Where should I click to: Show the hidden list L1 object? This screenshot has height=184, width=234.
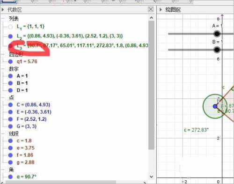coord(10,27)
